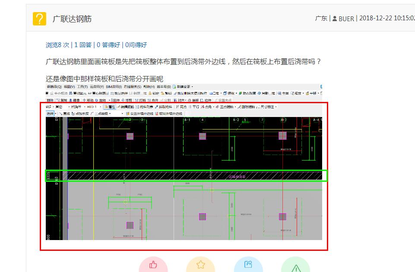
Task: Click the 解锁 unlock tool
Action: coord(166,93)
